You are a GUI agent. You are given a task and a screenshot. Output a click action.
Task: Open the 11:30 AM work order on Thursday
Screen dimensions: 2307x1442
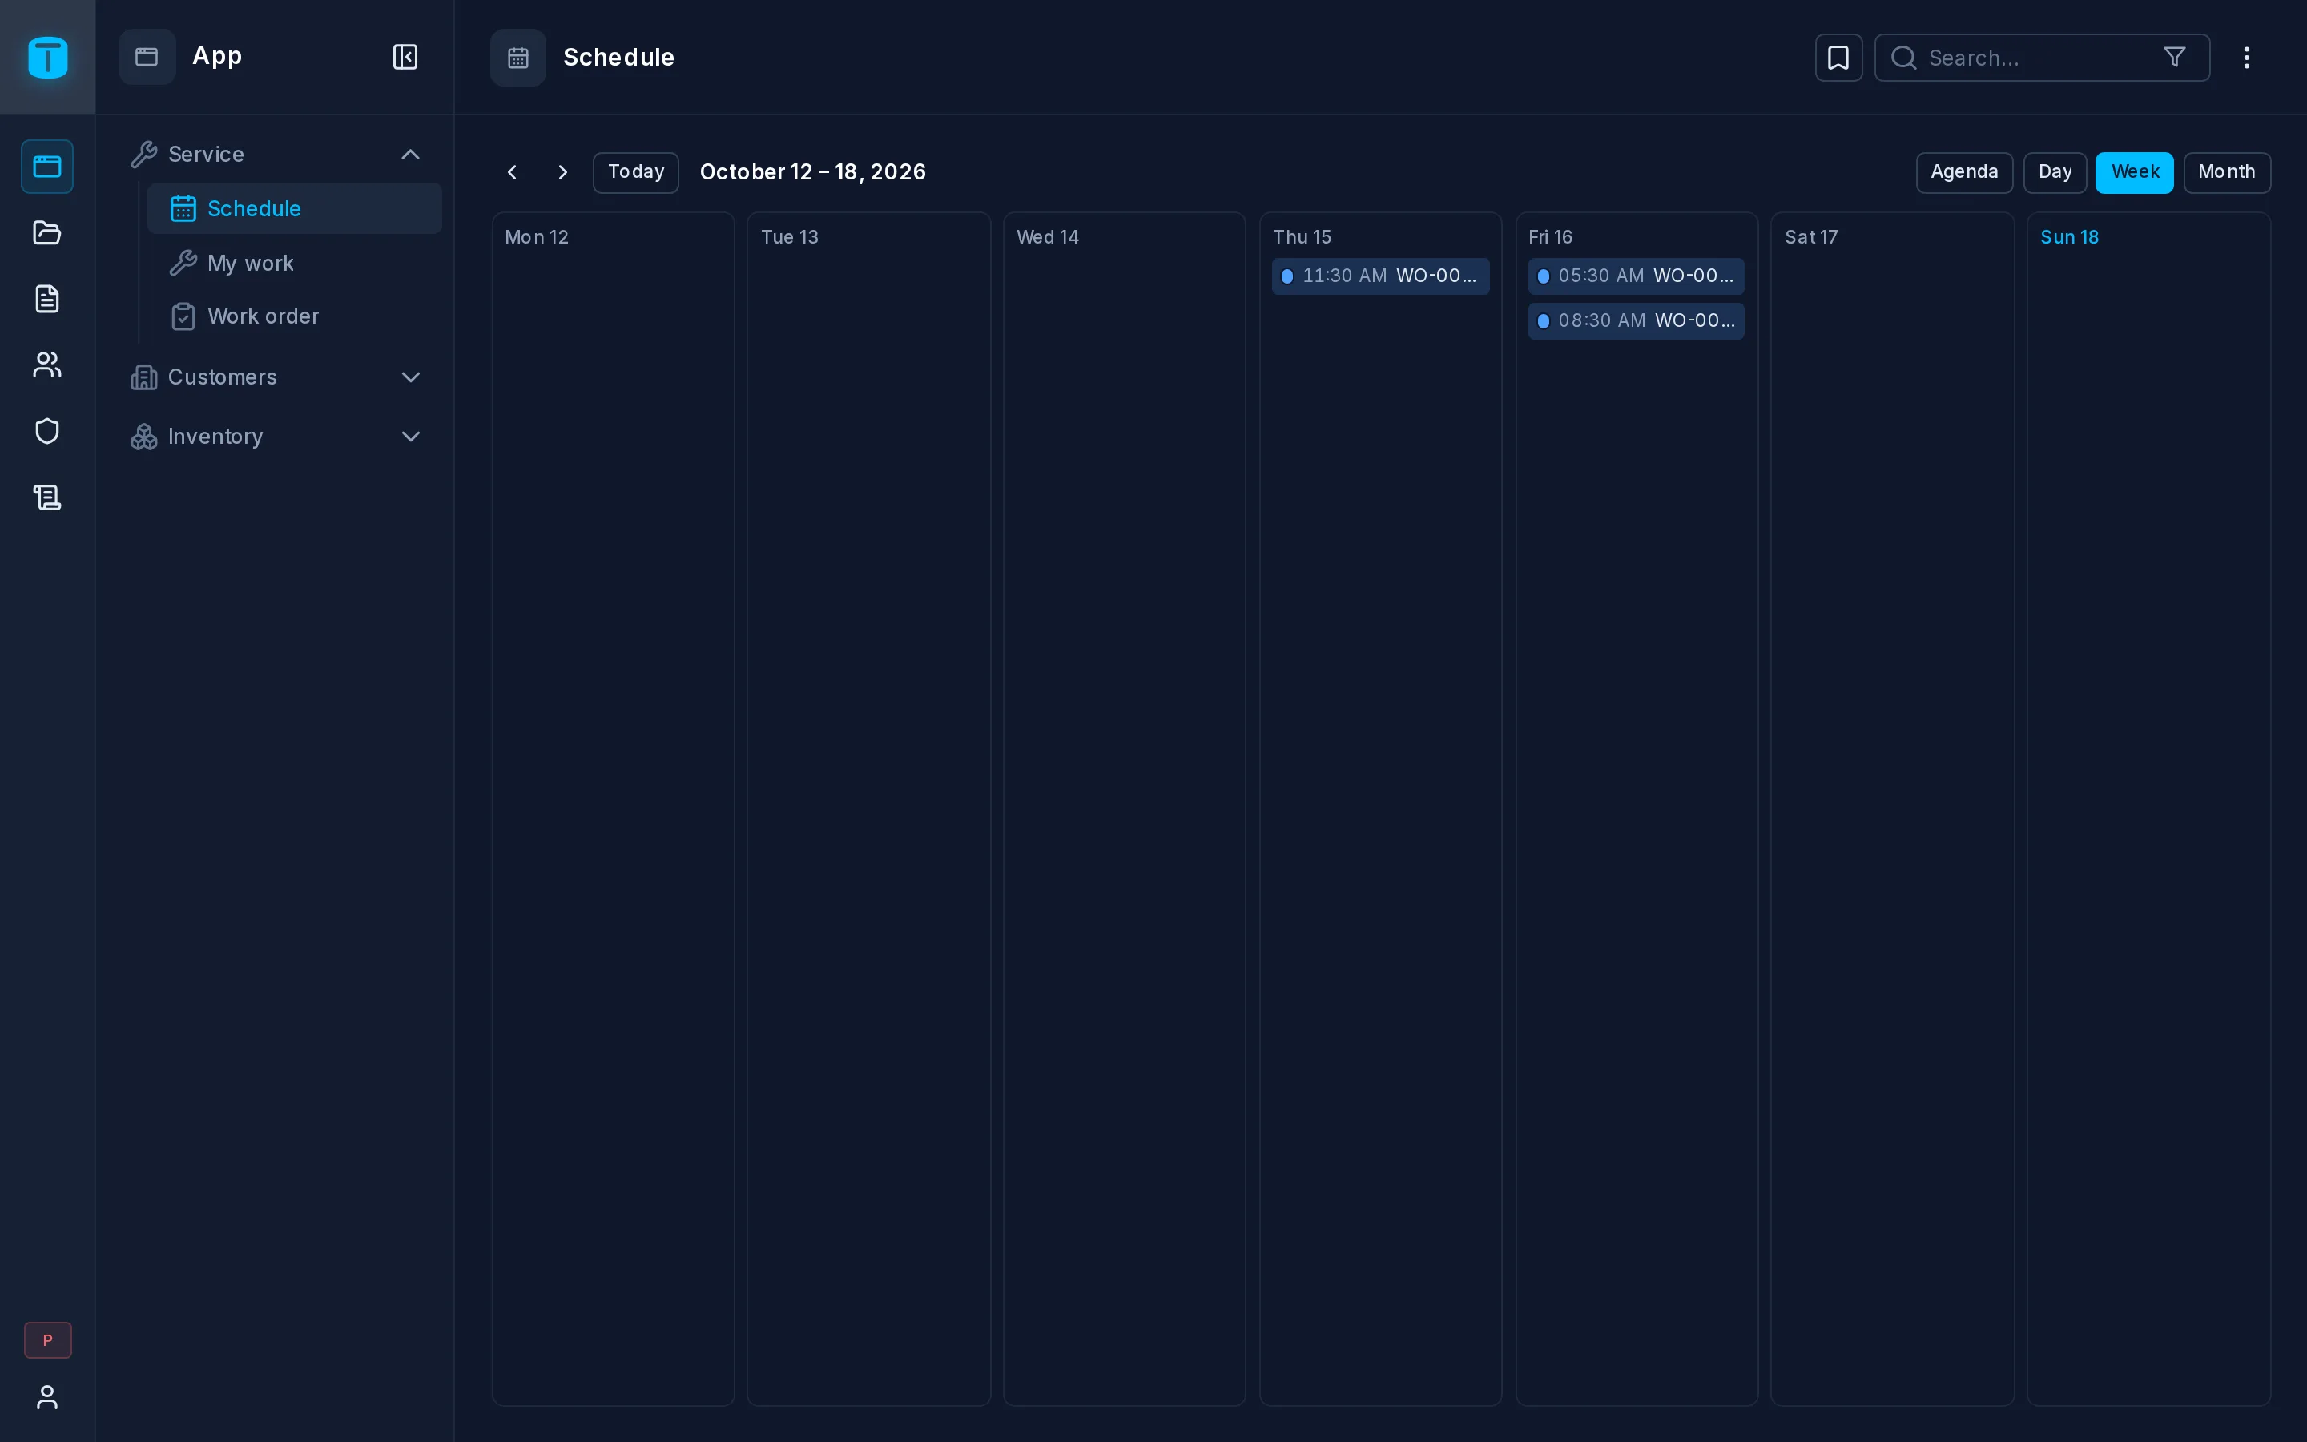pyautogui.click(x=1379, y=276)
